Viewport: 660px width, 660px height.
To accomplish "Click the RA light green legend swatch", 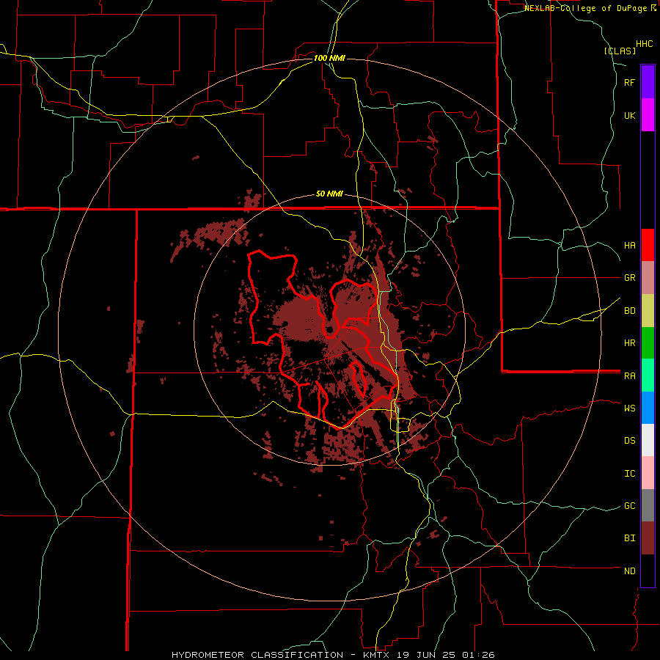I will (648, 375).
